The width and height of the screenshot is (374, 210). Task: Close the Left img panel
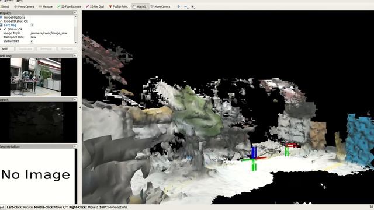75,55
